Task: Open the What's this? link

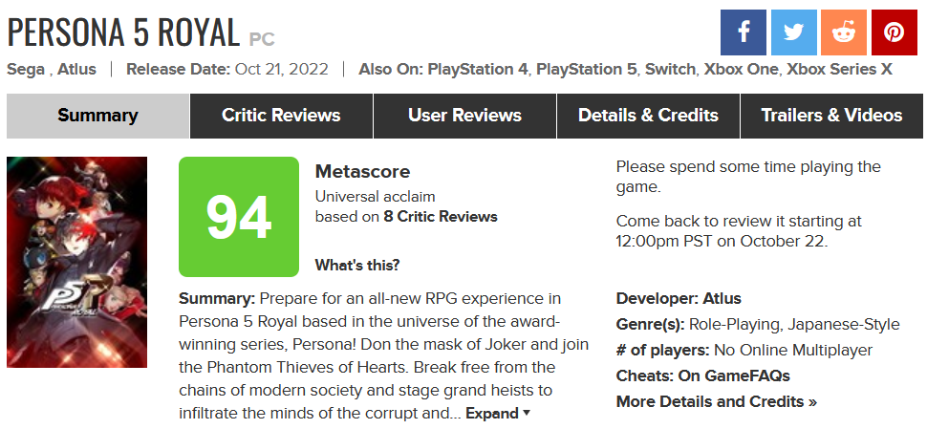Action: coord(357,266)
